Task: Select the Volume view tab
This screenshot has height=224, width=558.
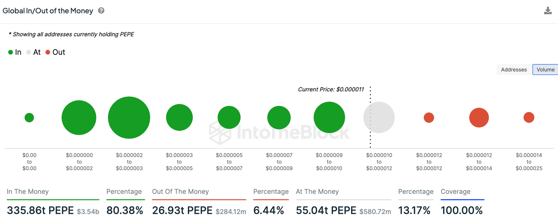Action: (545, 69)
